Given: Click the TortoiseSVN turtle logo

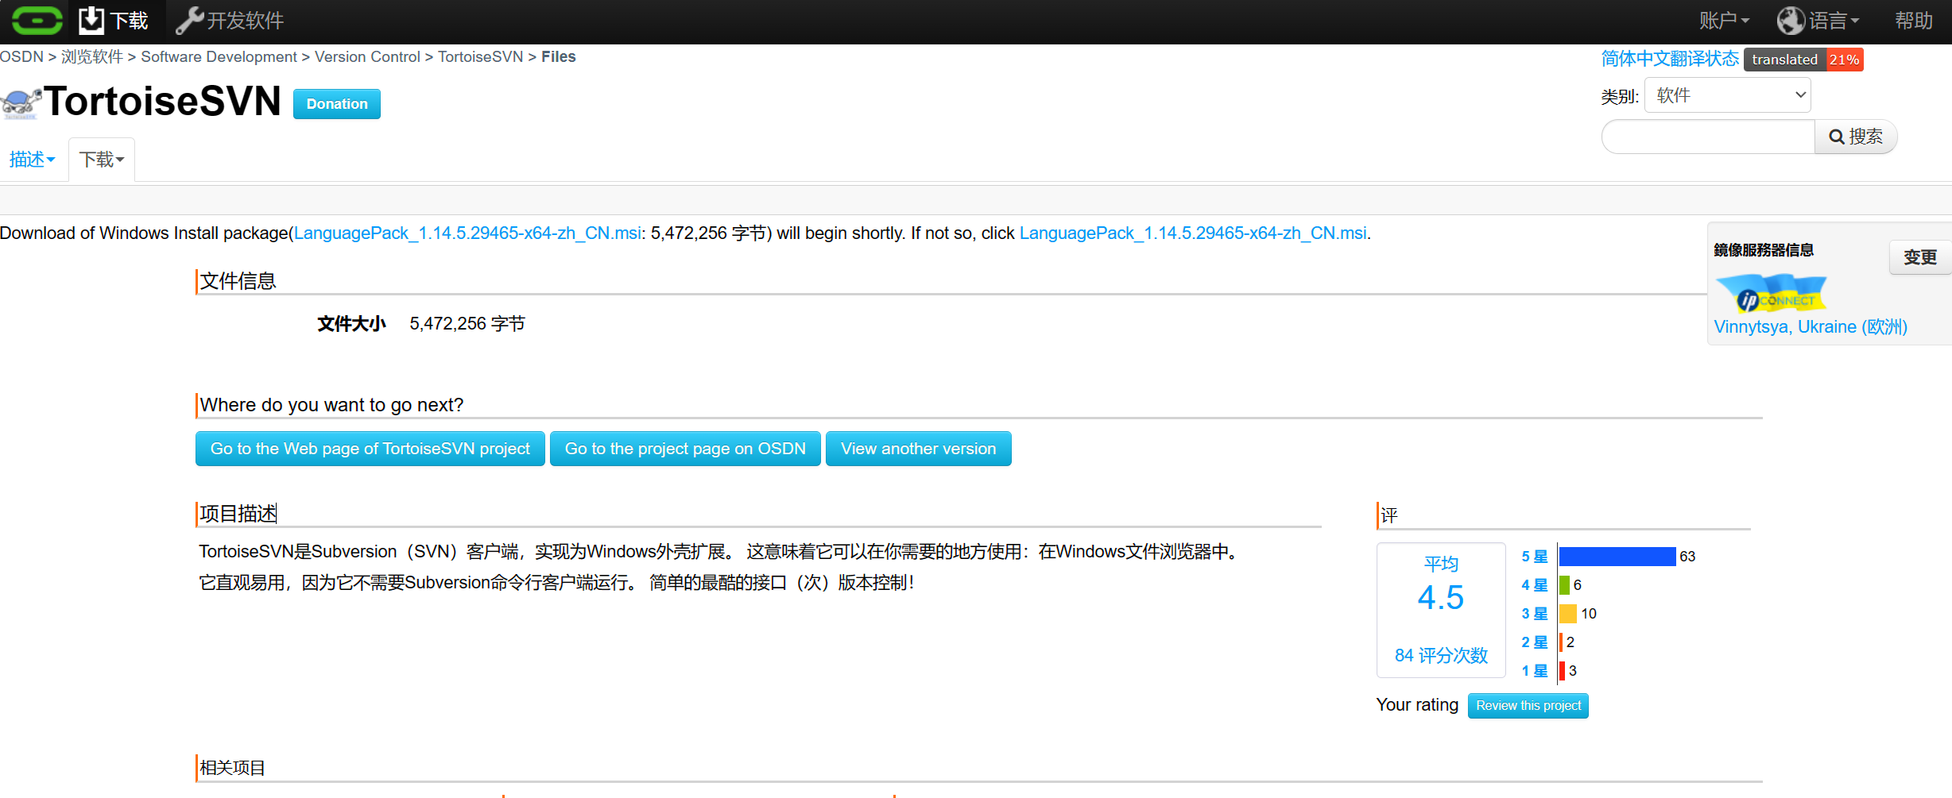Looking at the screenshot, I should pos(20,102).
